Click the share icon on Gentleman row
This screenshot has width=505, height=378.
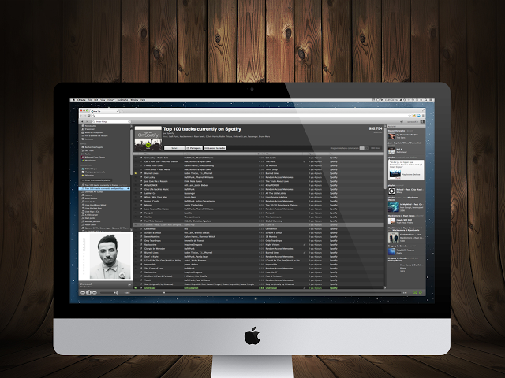point(140,229)
